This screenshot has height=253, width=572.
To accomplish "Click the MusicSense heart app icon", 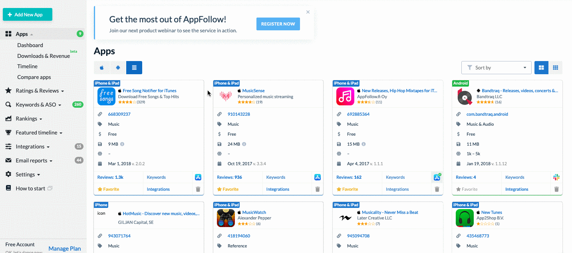I will click(x=226, y=97).
